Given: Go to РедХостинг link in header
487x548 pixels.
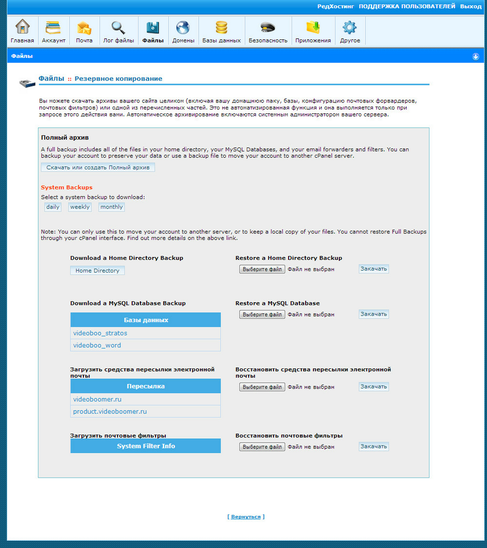Looking at the screenshot, I should (x=336, y=6).
